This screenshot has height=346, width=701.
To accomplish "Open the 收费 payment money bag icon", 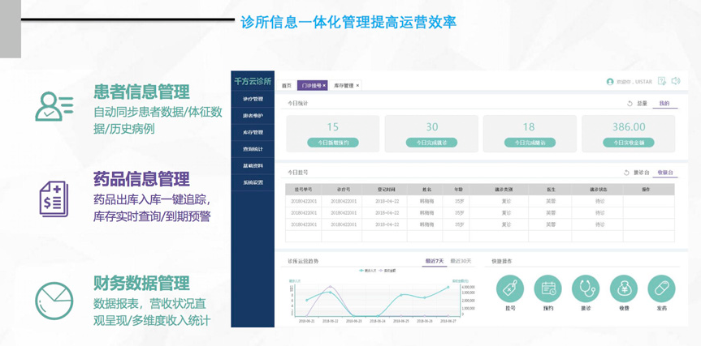I will coord(624,288).
